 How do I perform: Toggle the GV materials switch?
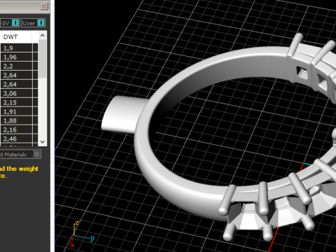15,23
